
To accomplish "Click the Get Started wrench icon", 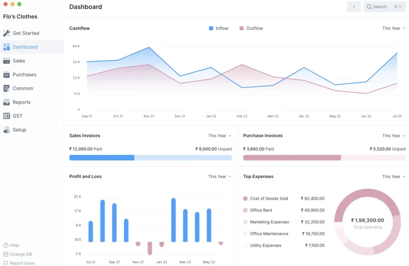I will coord(6,33).
